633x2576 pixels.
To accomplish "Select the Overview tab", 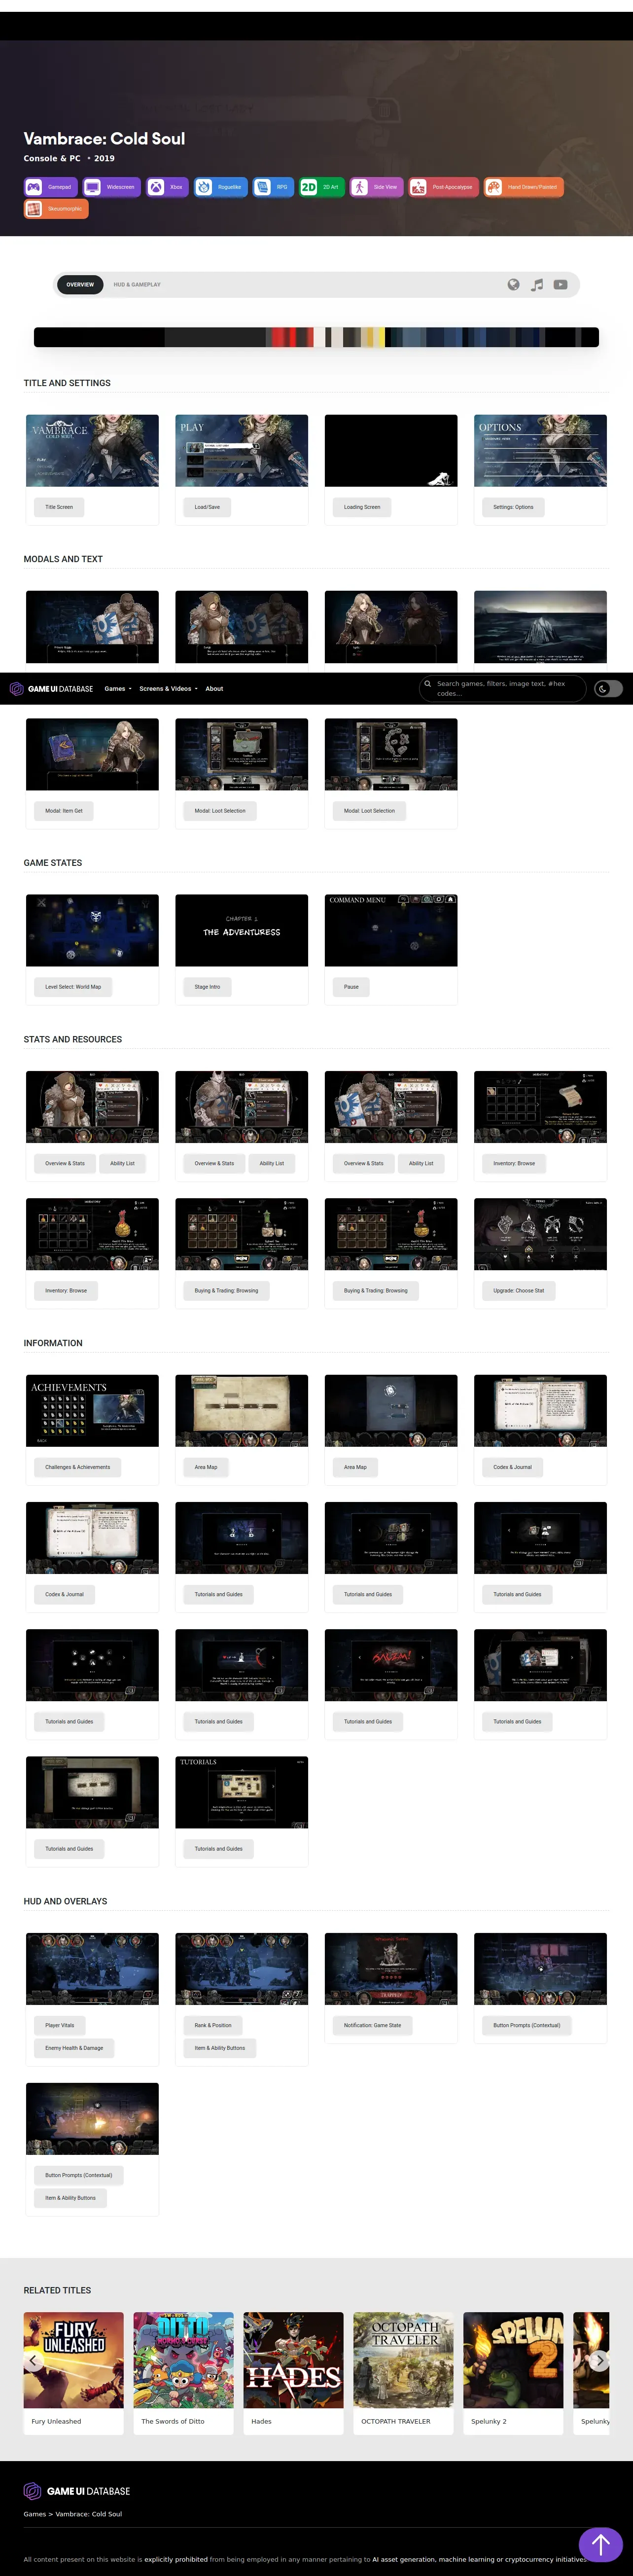I will 80,285.
